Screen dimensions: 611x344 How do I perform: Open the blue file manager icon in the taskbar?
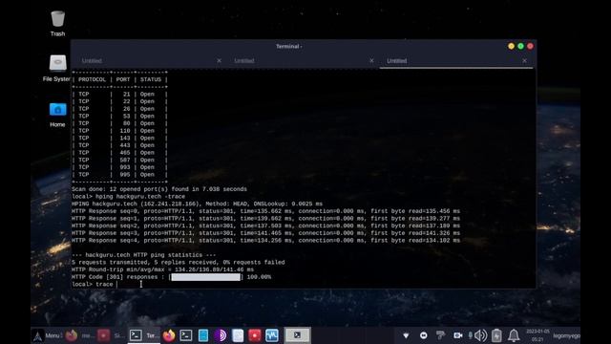coord(203,335)
